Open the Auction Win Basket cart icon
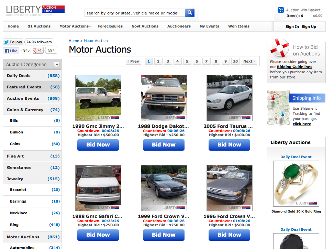 point(281,10)
